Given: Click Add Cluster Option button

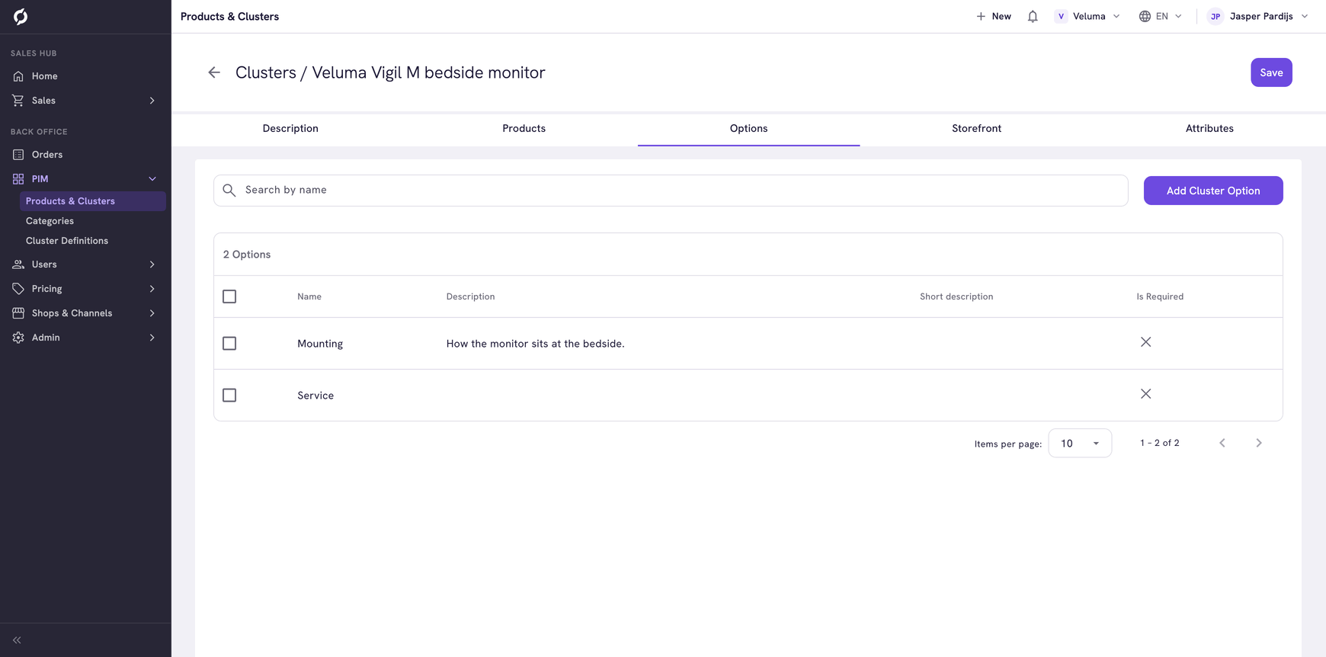Looking at the screenshot, I should [1213, 191].
